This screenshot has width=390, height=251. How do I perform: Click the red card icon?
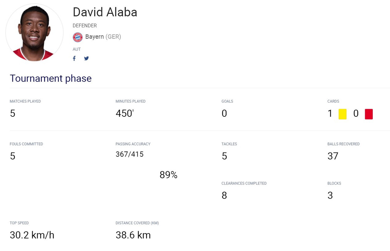click(x=369, y=114)
